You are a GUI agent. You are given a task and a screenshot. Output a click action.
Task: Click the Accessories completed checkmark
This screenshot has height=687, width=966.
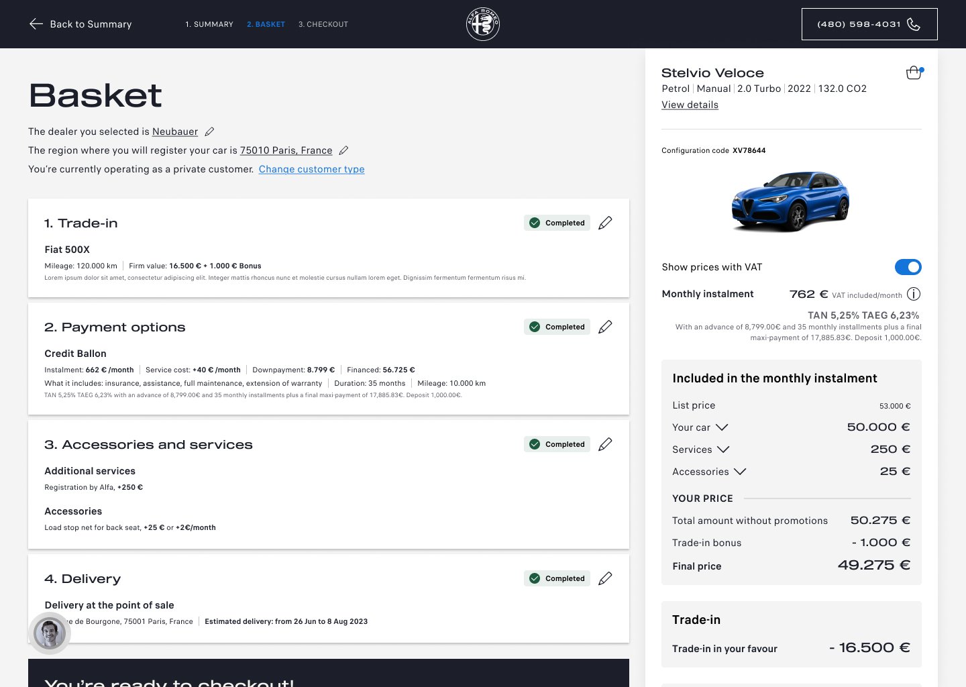(x=535, y=444)
